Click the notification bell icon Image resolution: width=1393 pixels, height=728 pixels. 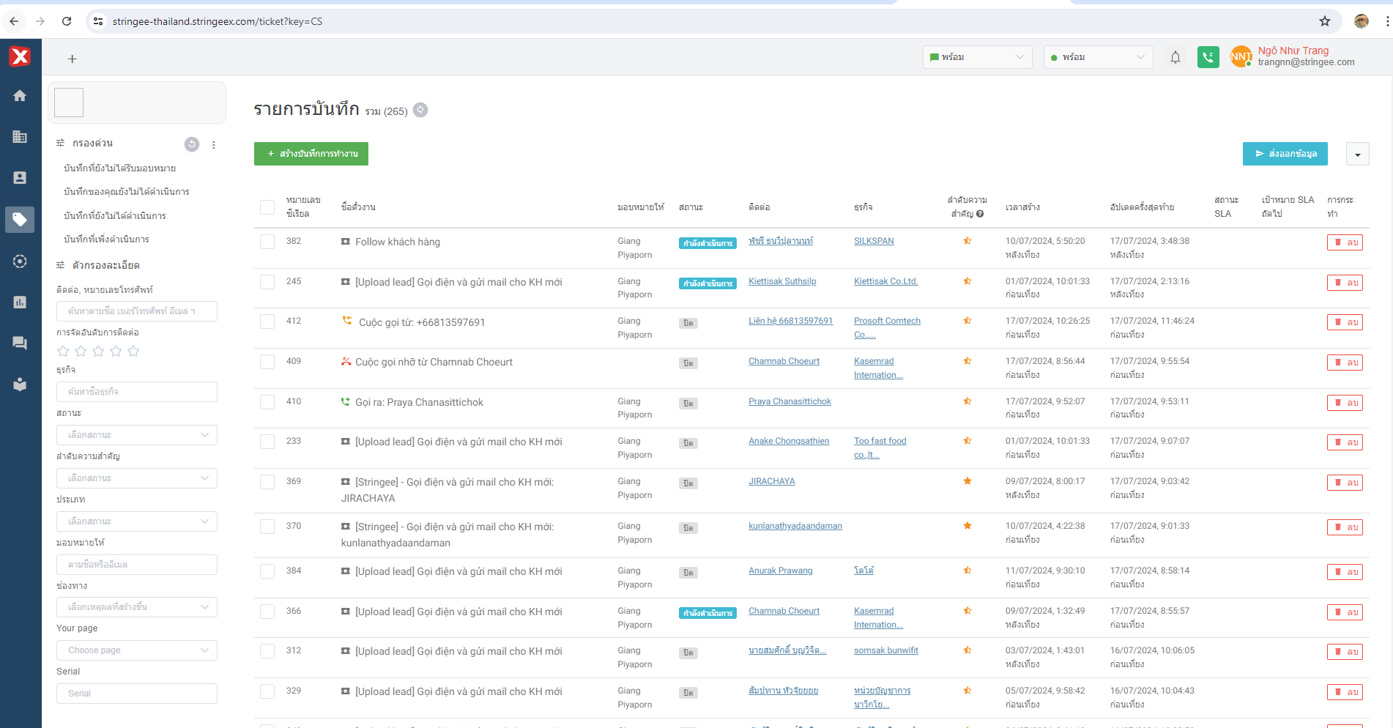[1175, 57]
